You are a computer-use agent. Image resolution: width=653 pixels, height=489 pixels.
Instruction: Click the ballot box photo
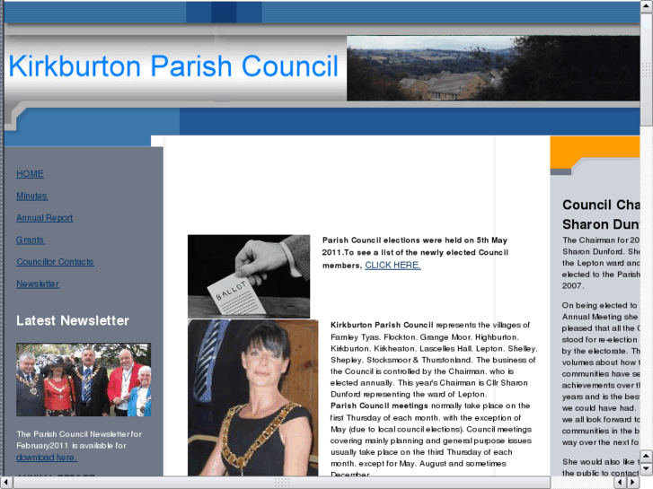tap(249, 276)
